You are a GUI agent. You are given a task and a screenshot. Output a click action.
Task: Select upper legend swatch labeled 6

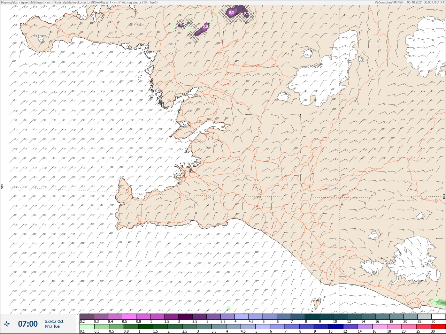tap(284, 317)
